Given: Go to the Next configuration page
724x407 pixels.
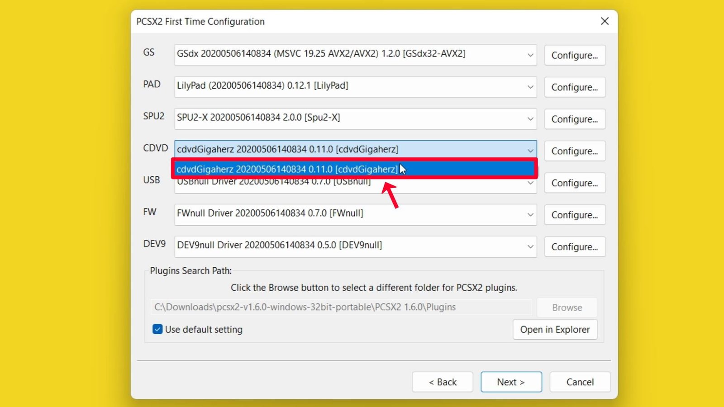Looking at the screenshot, I should pyautogui.click(x=511, y=382).
